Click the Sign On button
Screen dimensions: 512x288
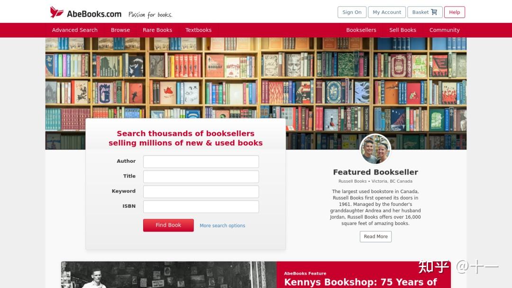[352, 12]
